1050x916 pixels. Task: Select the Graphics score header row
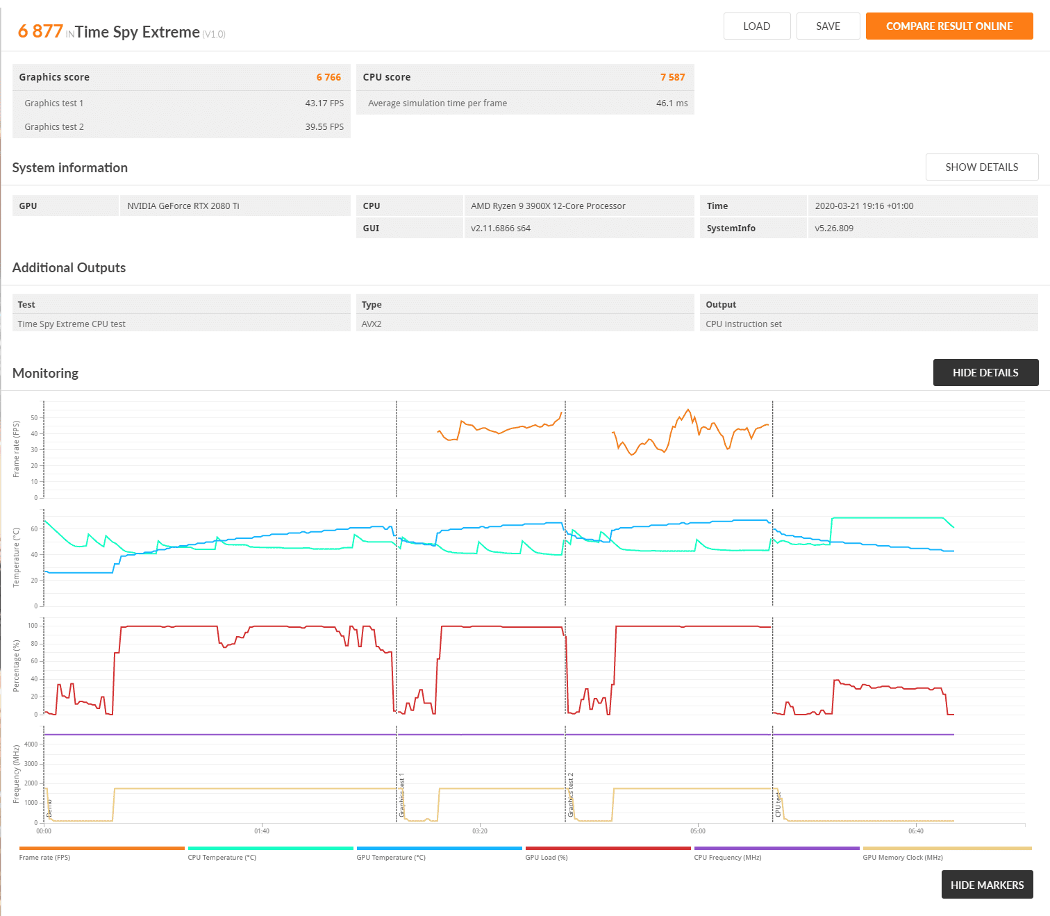click(x=181, y=77)
